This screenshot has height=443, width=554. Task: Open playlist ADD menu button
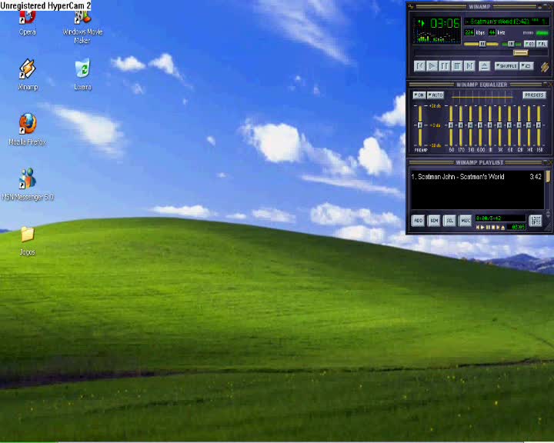click(x=418, y=221)
